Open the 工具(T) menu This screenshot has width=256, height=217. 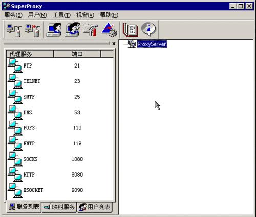pos(61,15)
